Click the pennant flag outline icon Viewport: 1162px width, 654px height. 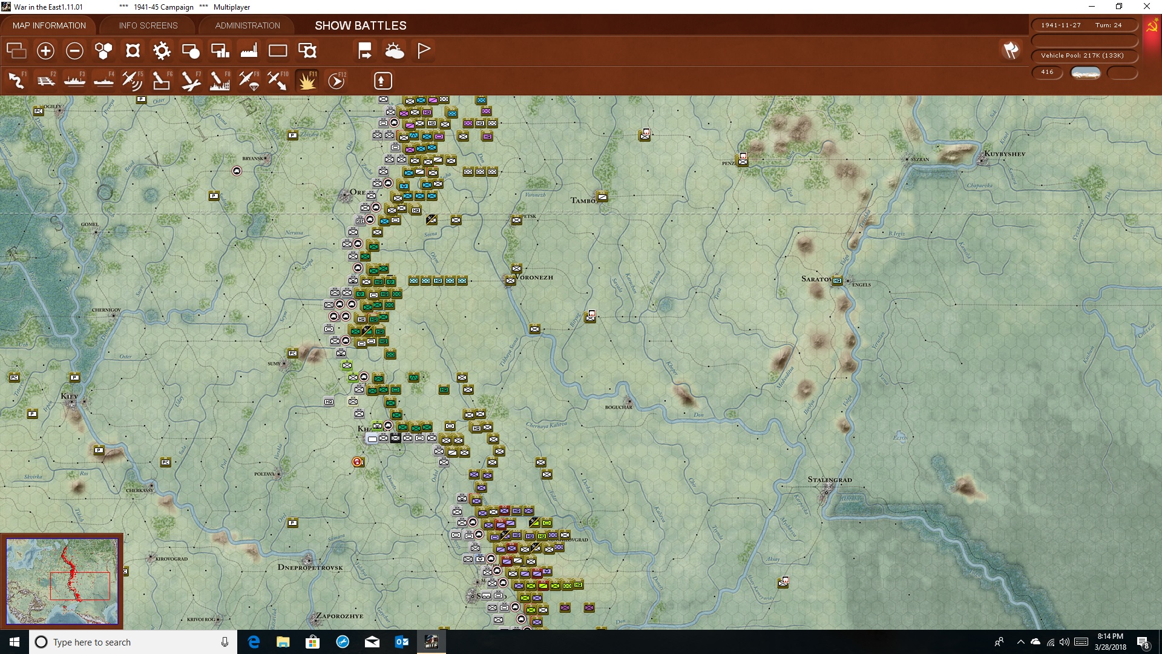pyautogui.click(x=424, y=50)
